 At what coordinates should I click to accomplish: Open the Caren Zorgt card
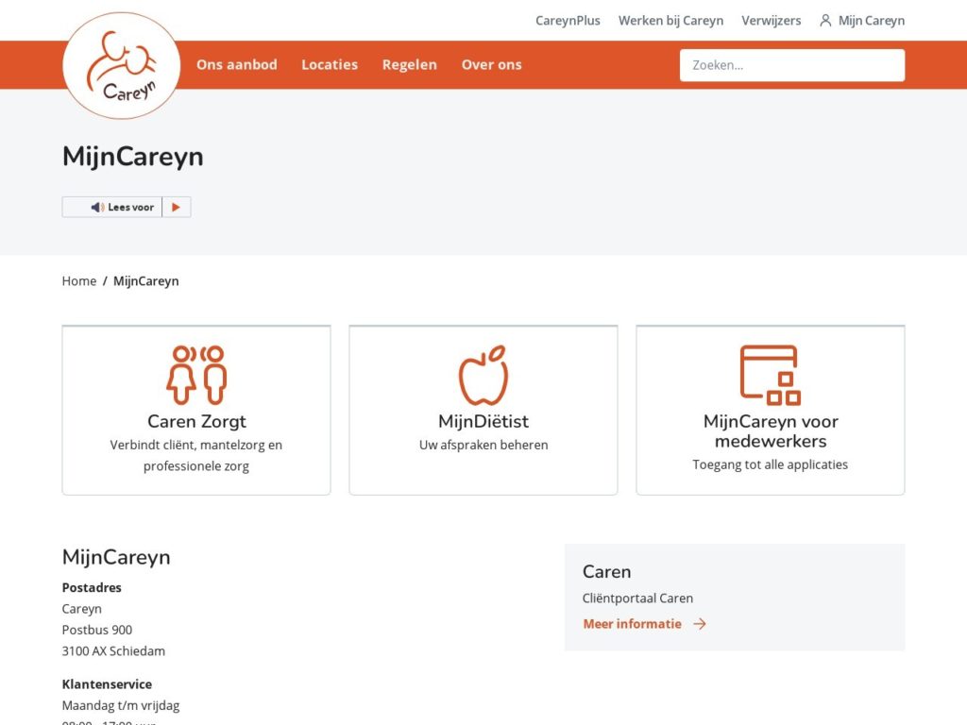(195, 409)
